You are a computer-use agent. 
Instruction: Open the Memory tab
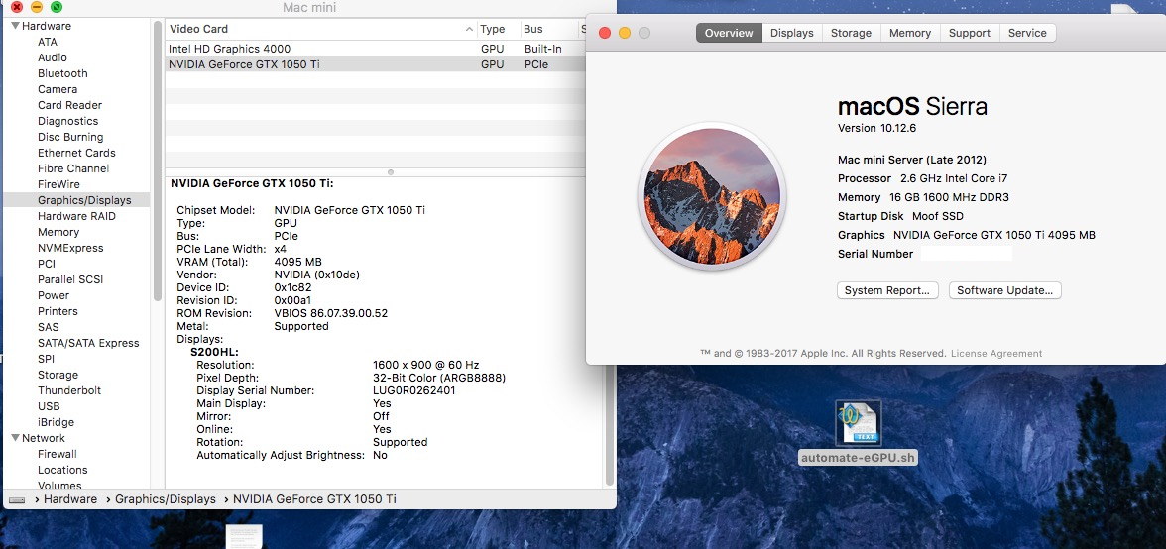click(x=910, y=33)
